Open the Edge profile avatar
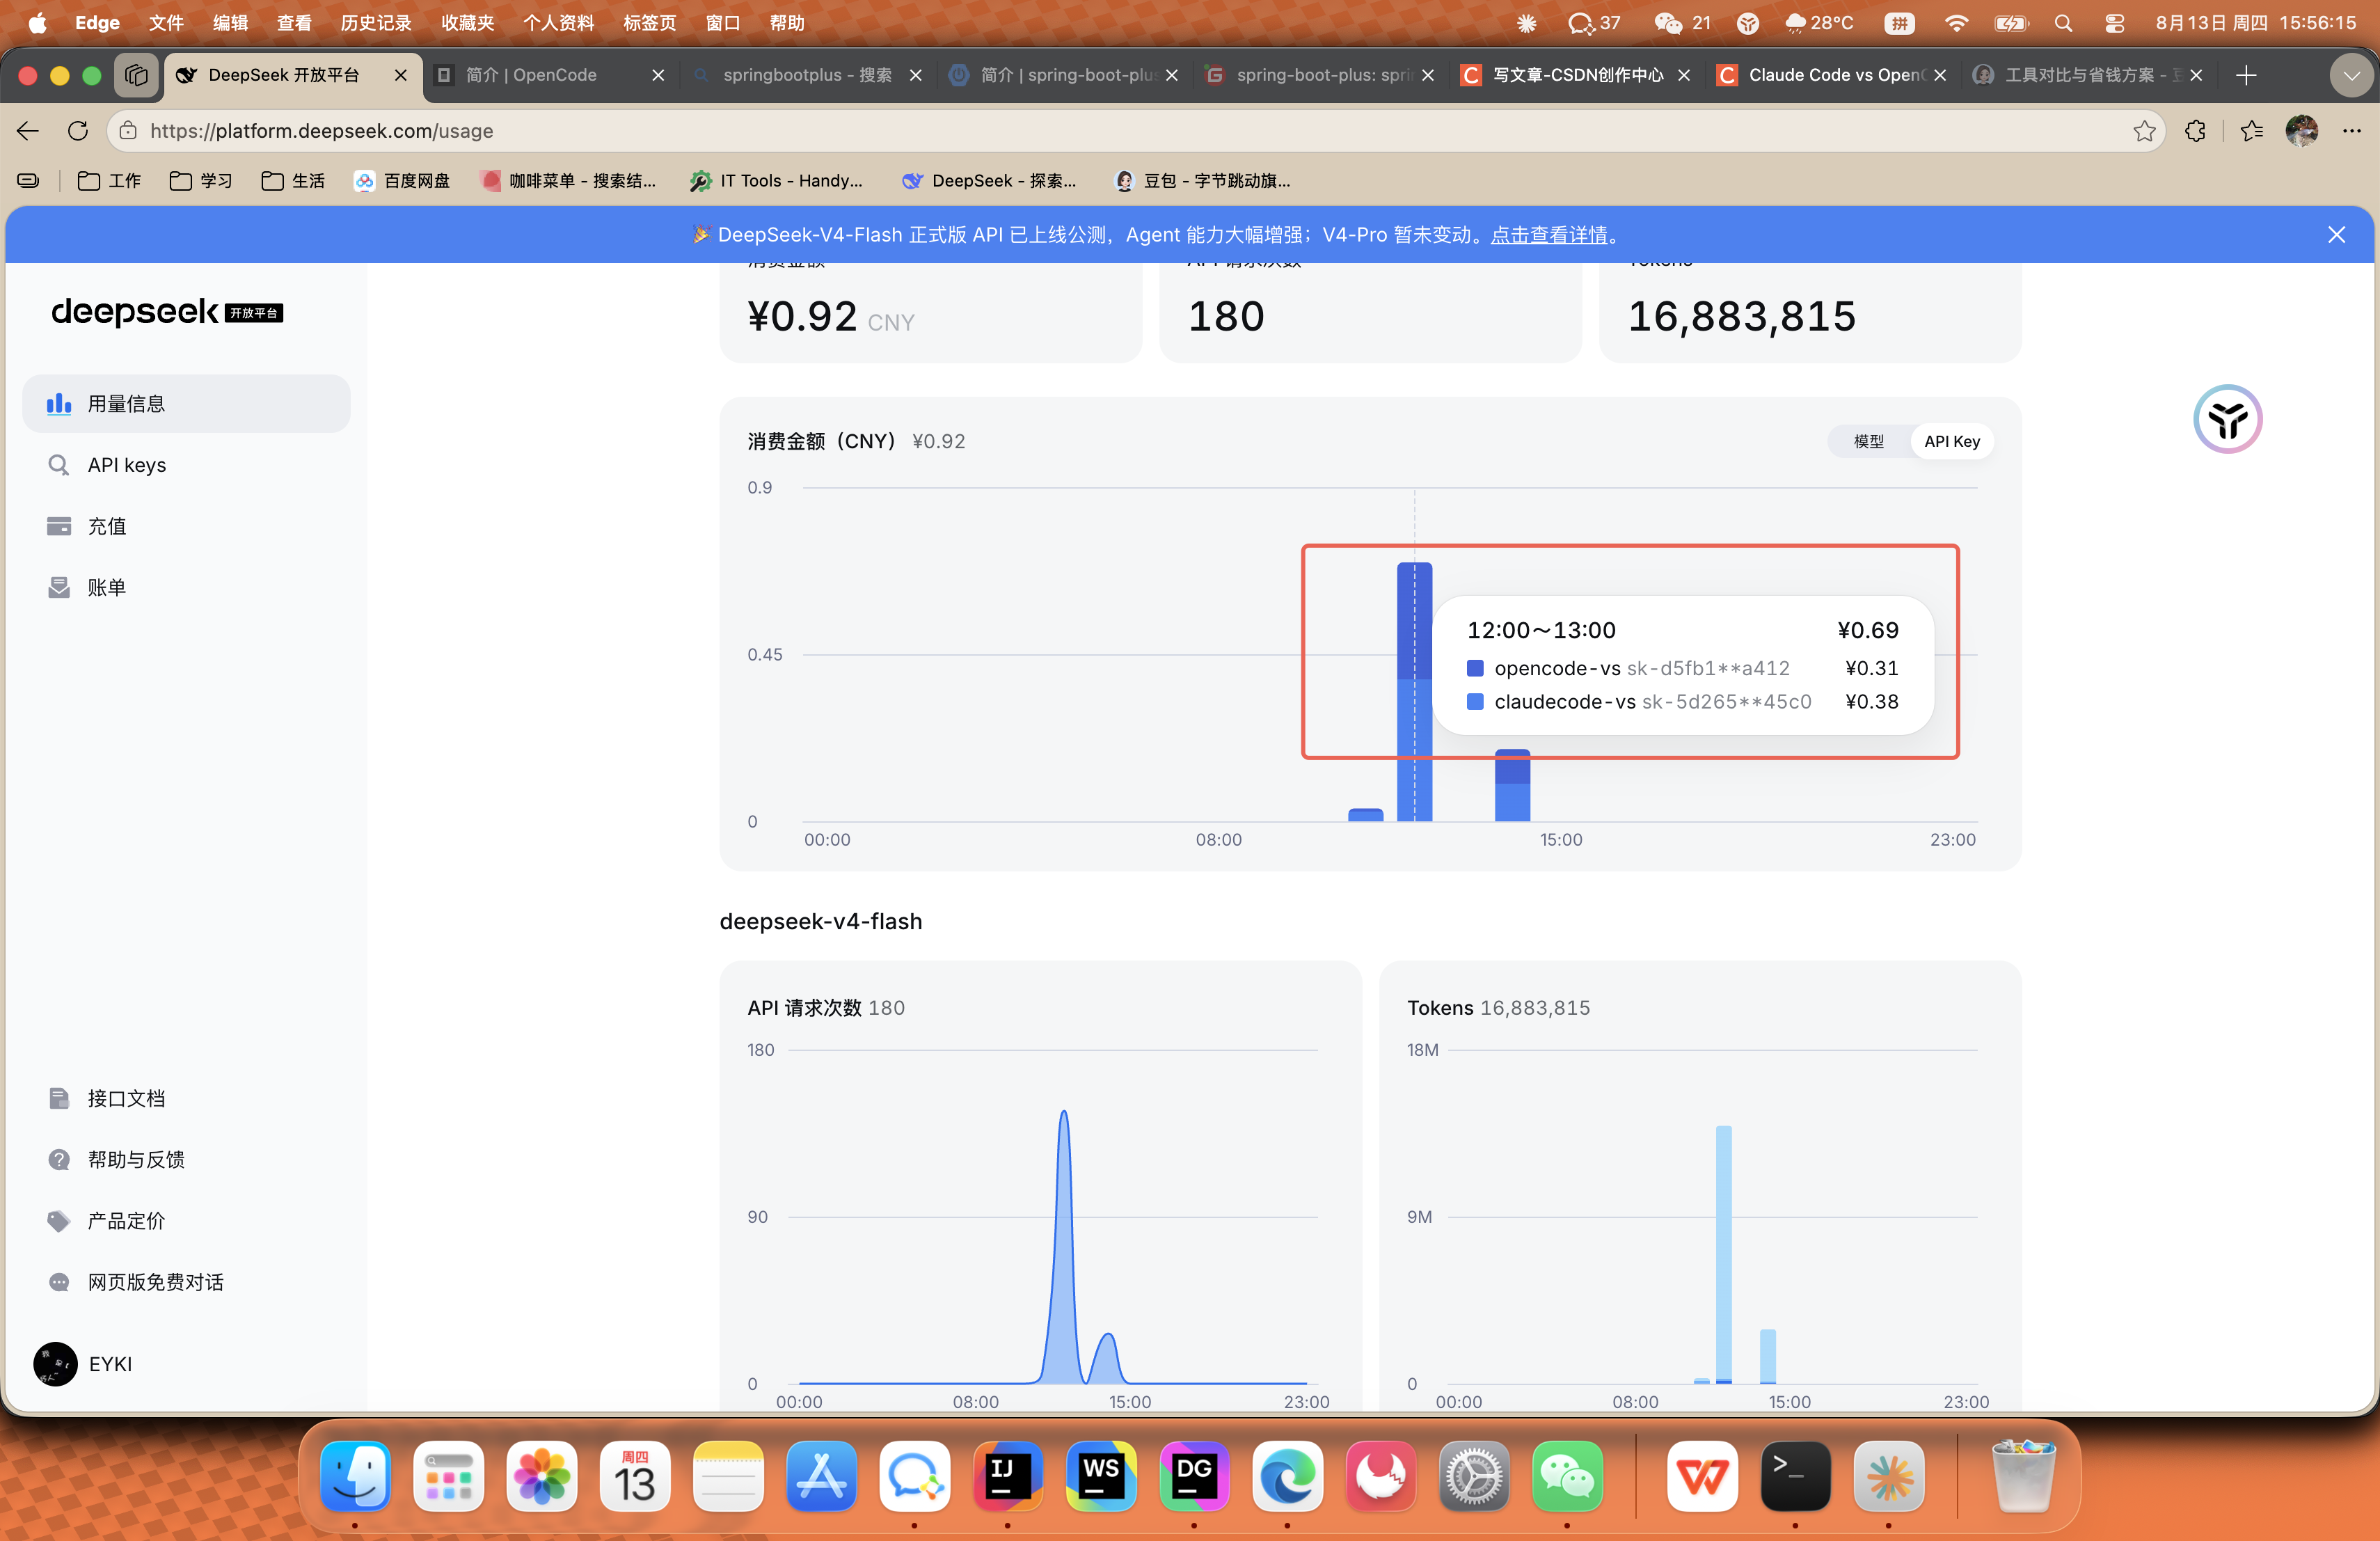 click(2301, 131)
